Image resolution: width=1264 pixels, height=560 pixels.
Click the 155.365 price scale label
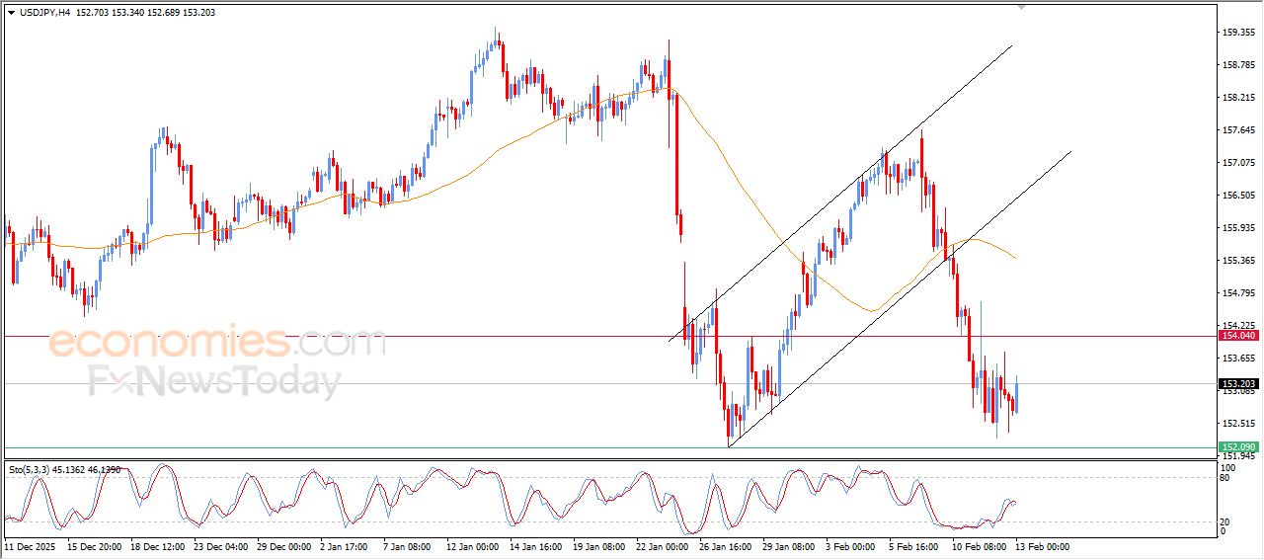[1238, 261]
